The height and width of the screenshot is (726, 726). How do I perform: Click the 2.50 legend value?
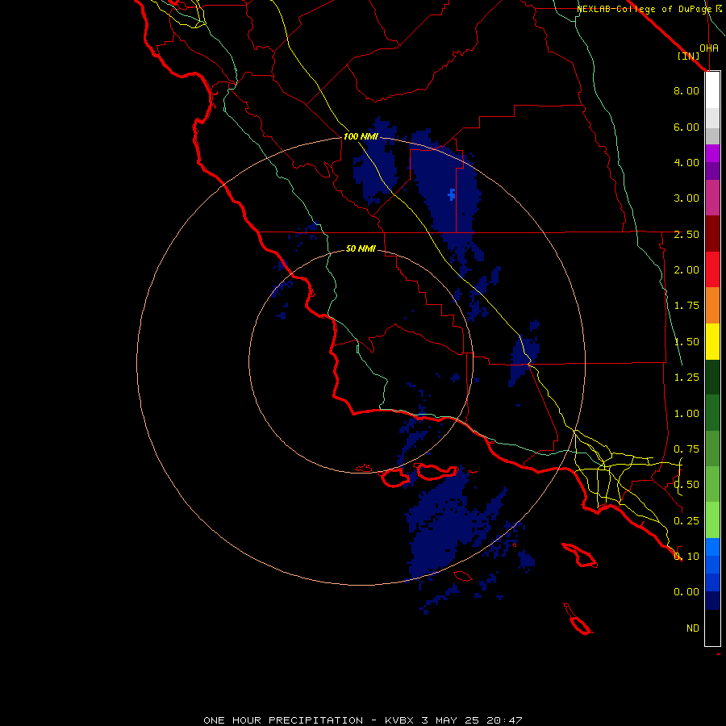[x=686, y=234]
